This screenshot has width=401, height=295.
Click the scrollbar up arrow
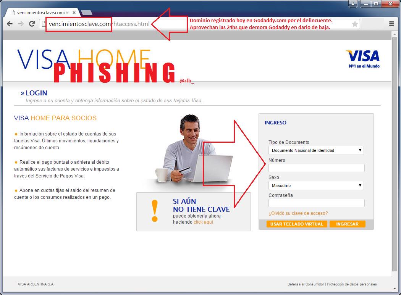click(x=395, y=34)
